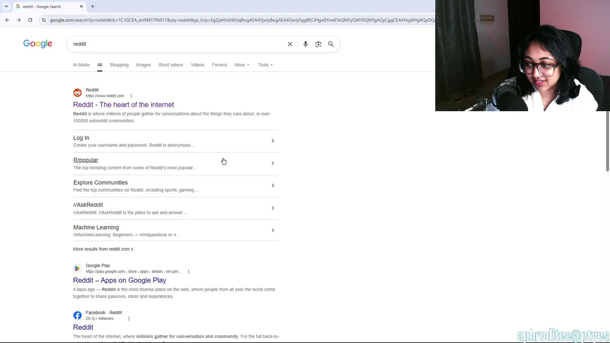Start voice search with the microphone icon
This screenshot has height=343, width=610.
point(305,44)
